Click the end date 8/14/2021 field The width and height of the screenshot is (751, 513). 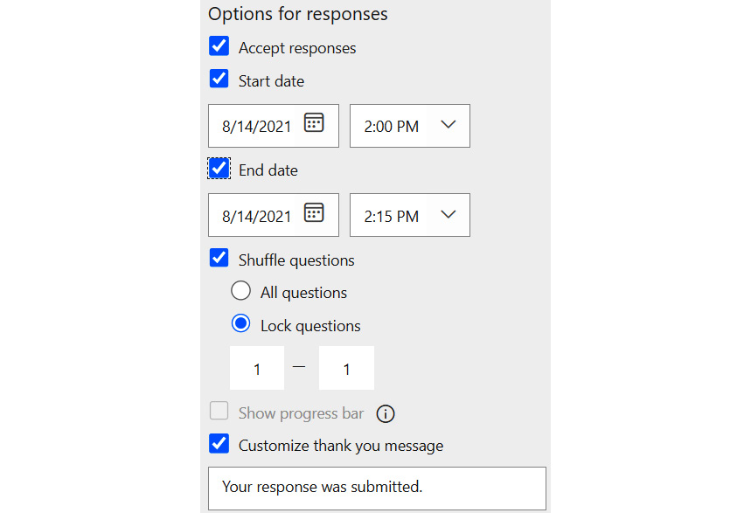(274, 215)
